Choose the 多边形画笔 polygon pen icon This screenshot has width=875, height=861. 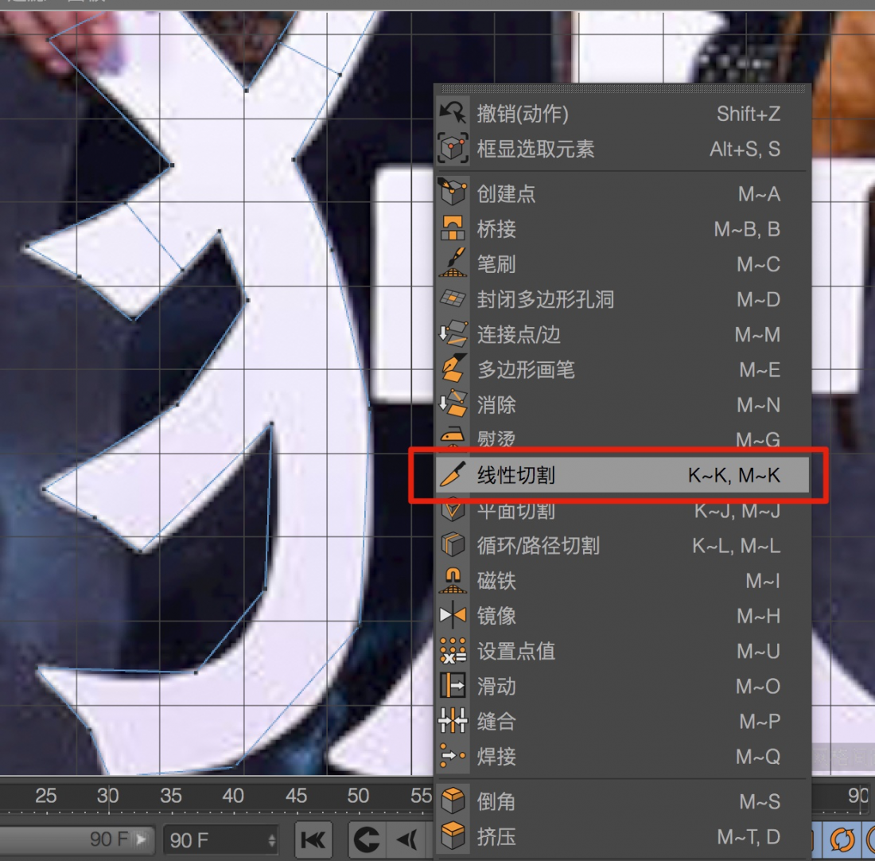pos(453,369)
